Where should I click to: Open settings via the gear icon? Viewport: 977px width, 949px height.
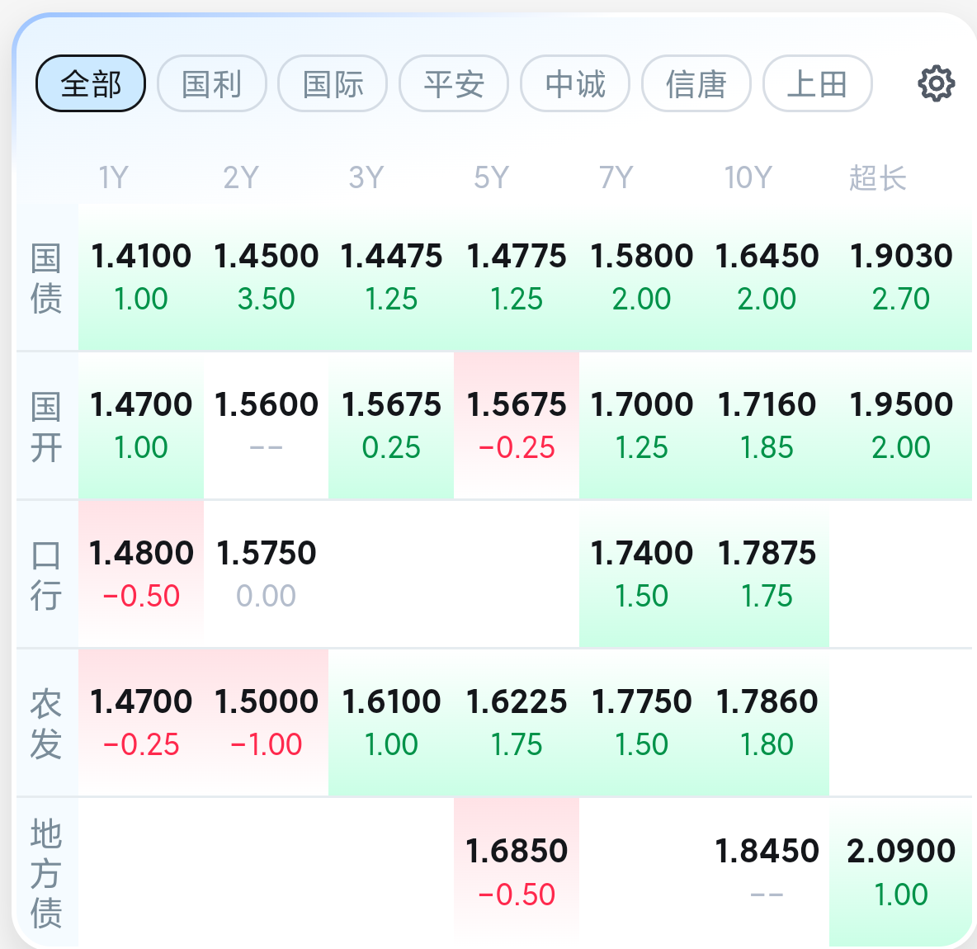point(936,83)
